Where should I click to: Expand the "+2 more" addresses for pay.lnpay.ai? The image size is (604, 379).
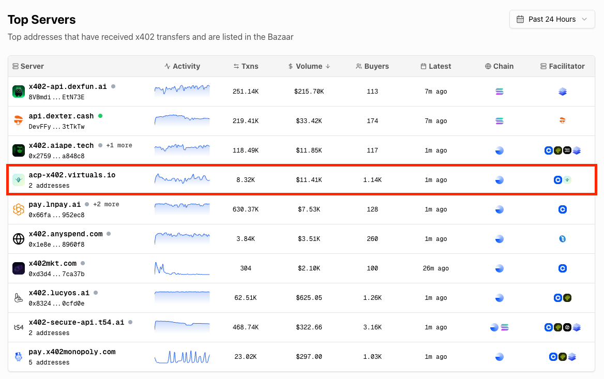[107, 205]
